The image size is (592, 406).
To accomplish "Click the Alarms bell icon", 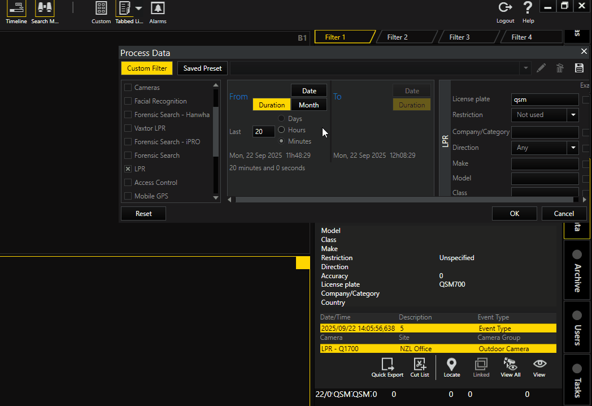I will point(158,8).
